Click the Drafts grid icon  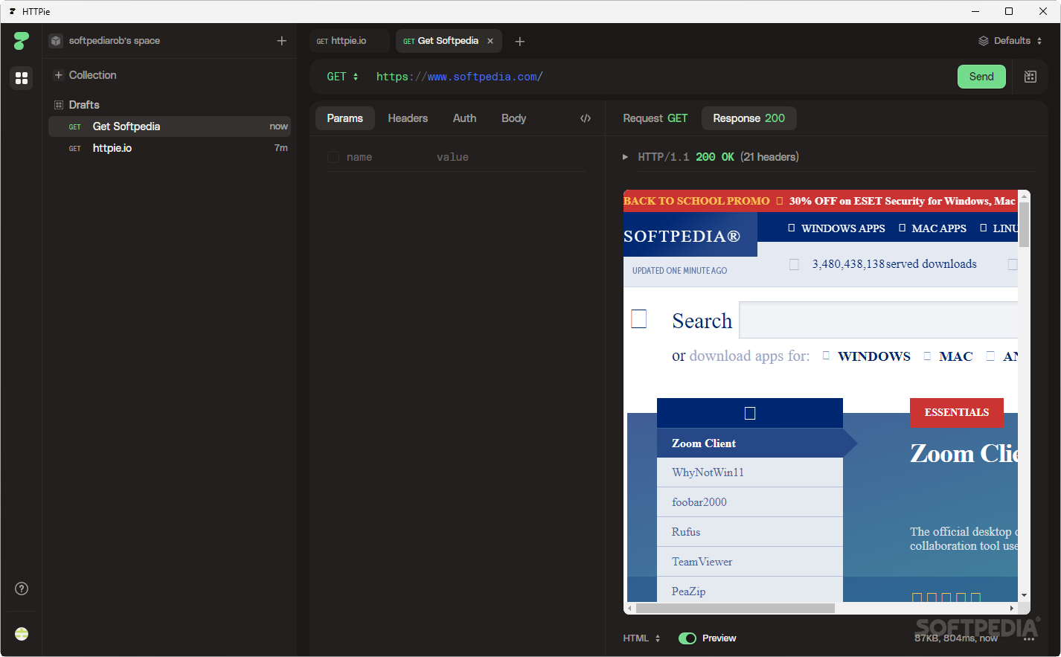59,105
